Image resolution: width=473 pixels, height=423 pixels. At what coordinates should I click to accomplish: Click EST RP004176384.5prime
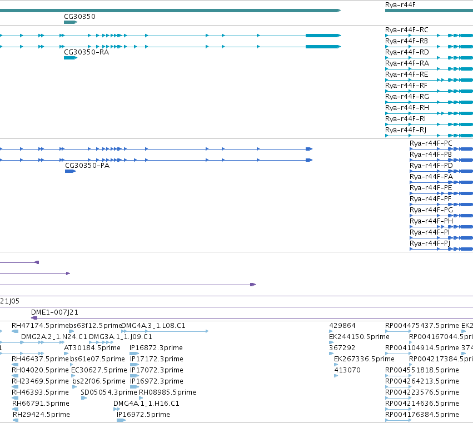(x=422, y=415)
